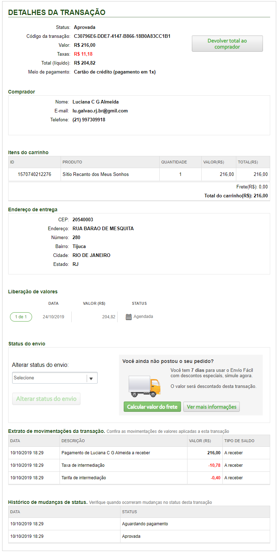
Task: Click the buyer email lu.galvao.rj.br@gmail.com
Action: (100, 111)
